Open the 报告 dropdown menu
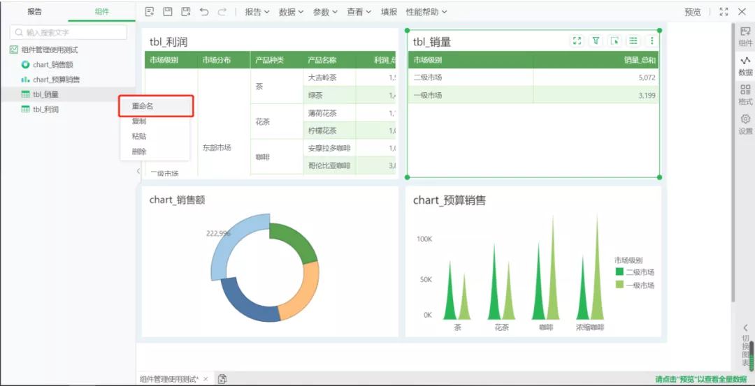755x386 pixels. pyautogui.click(x=257, y=12)
